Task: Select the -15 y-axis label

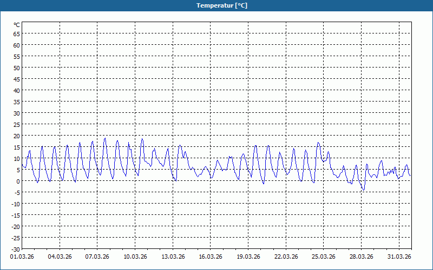Action: pos(16,215)
